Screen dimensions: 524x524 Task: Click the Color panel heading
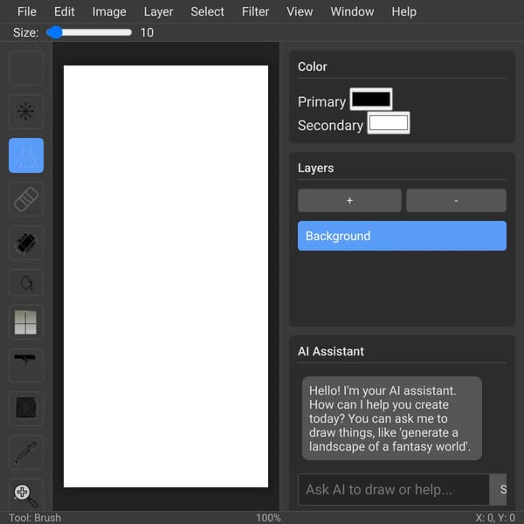tap(312, 66)
